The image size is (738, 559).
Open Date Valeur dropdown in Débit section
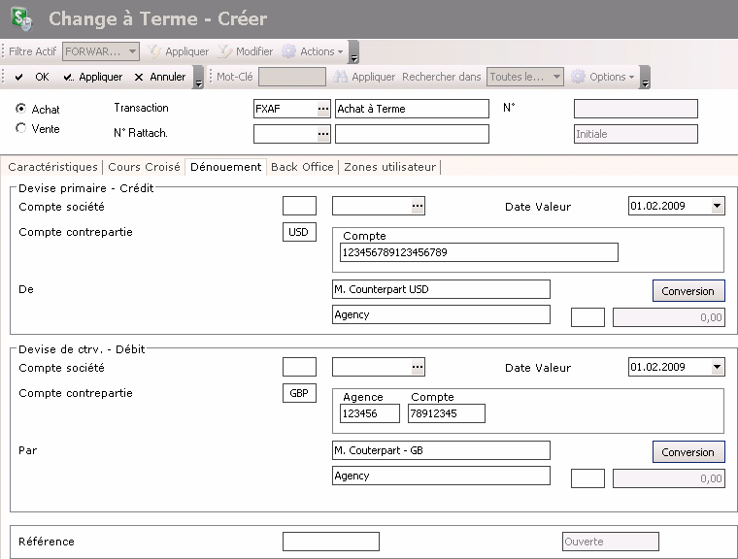point(717,367)
